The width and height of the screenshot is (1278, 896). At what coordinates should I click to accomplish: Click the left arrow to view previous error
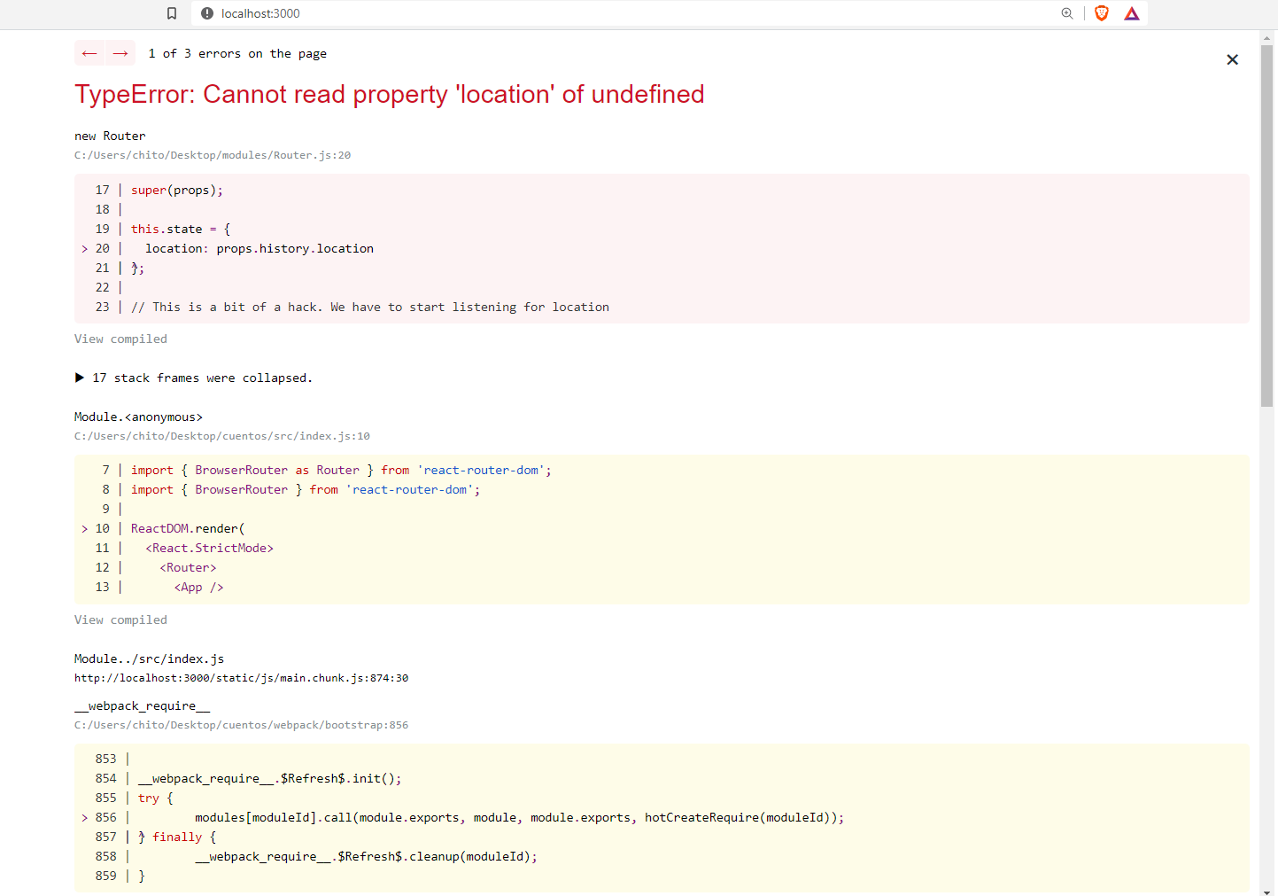(x=89, y=53)
